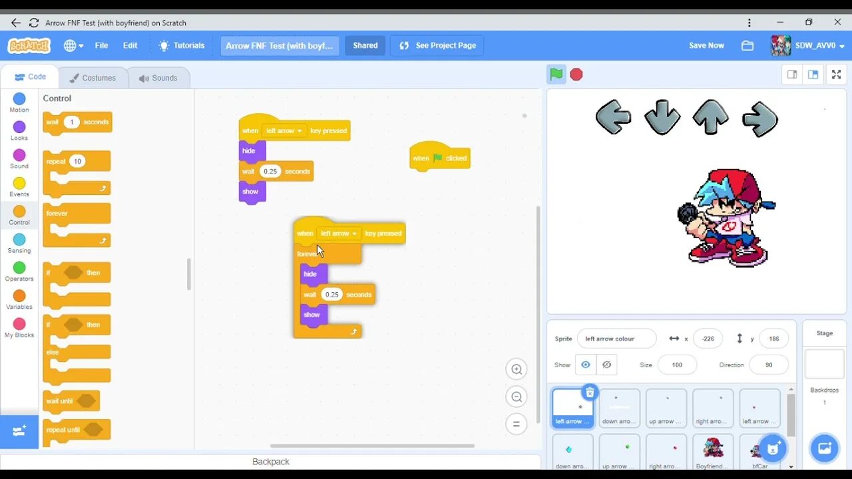Enter full screen stage mode

[837, 75]
